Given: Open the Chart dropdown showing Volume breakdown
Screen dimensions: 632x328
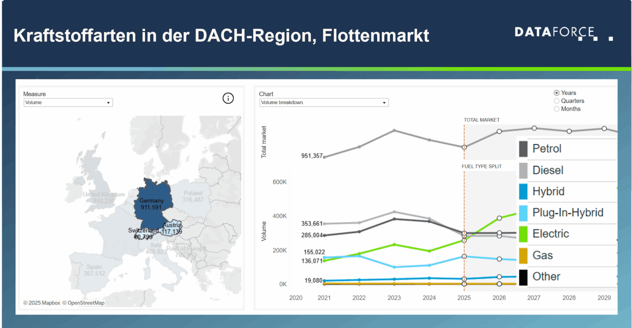Looking at the screenshot, I should (324, 102).
